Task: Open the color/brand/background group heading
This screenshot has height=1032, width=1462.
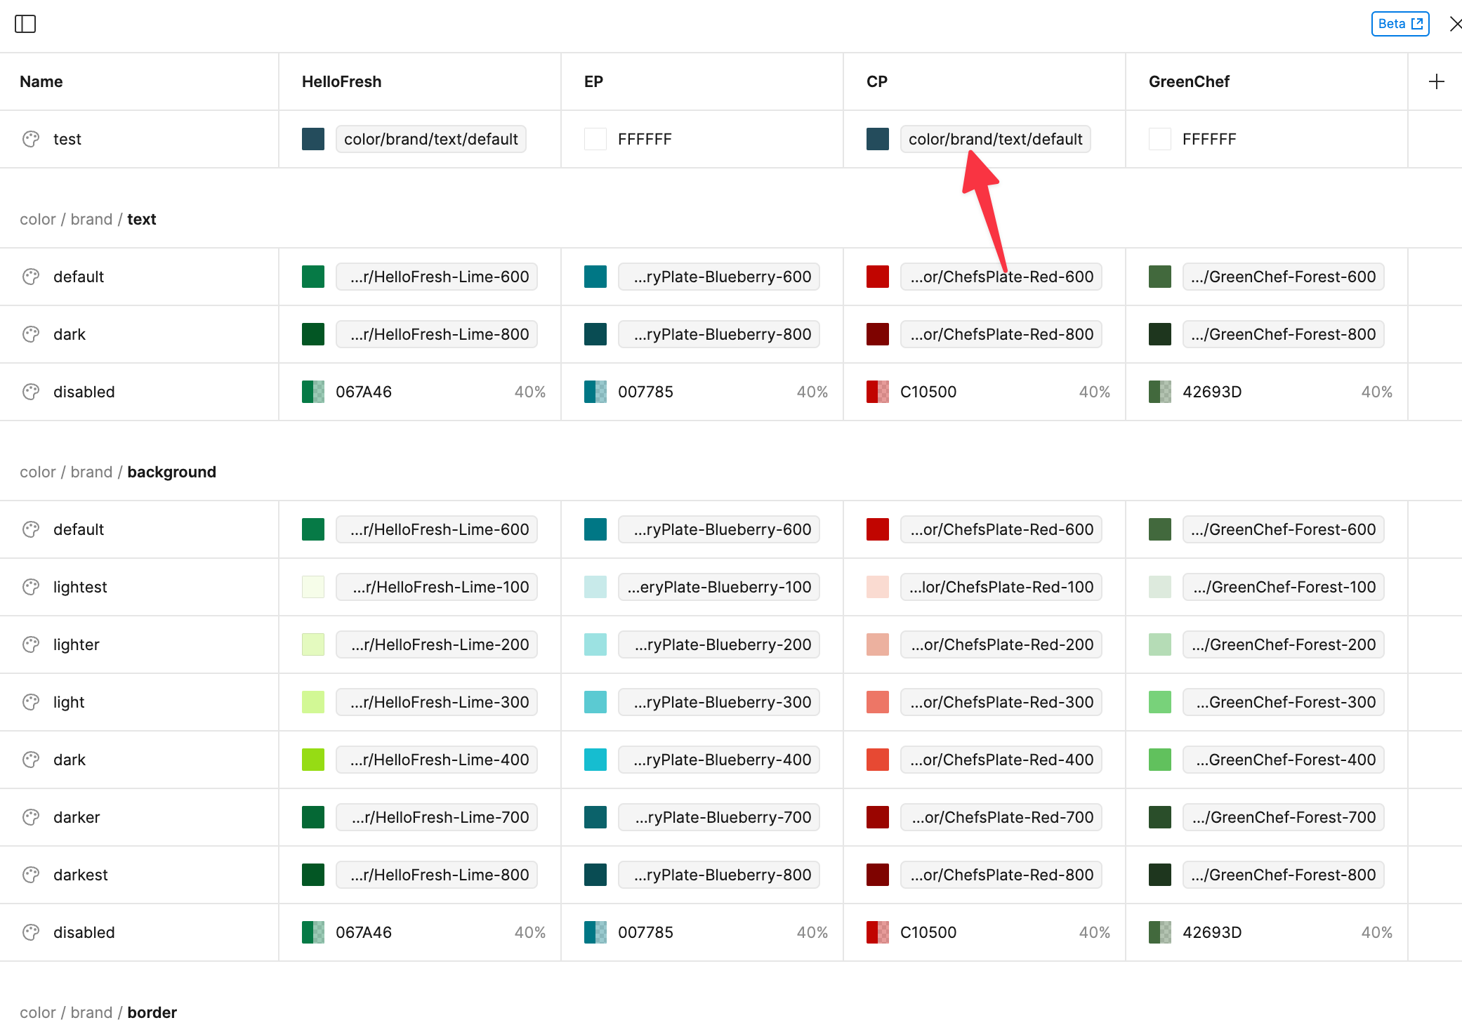Action: [x=118, y=472]
